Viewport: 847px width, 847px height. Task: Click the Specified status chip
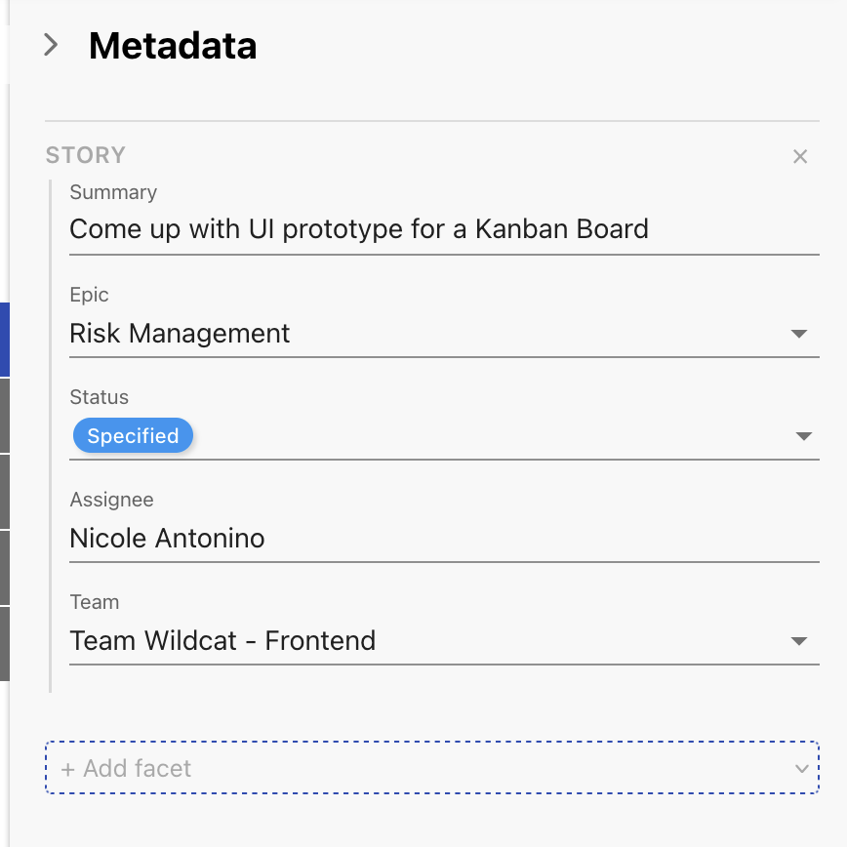pyautogui.click(x=133, y=436)
